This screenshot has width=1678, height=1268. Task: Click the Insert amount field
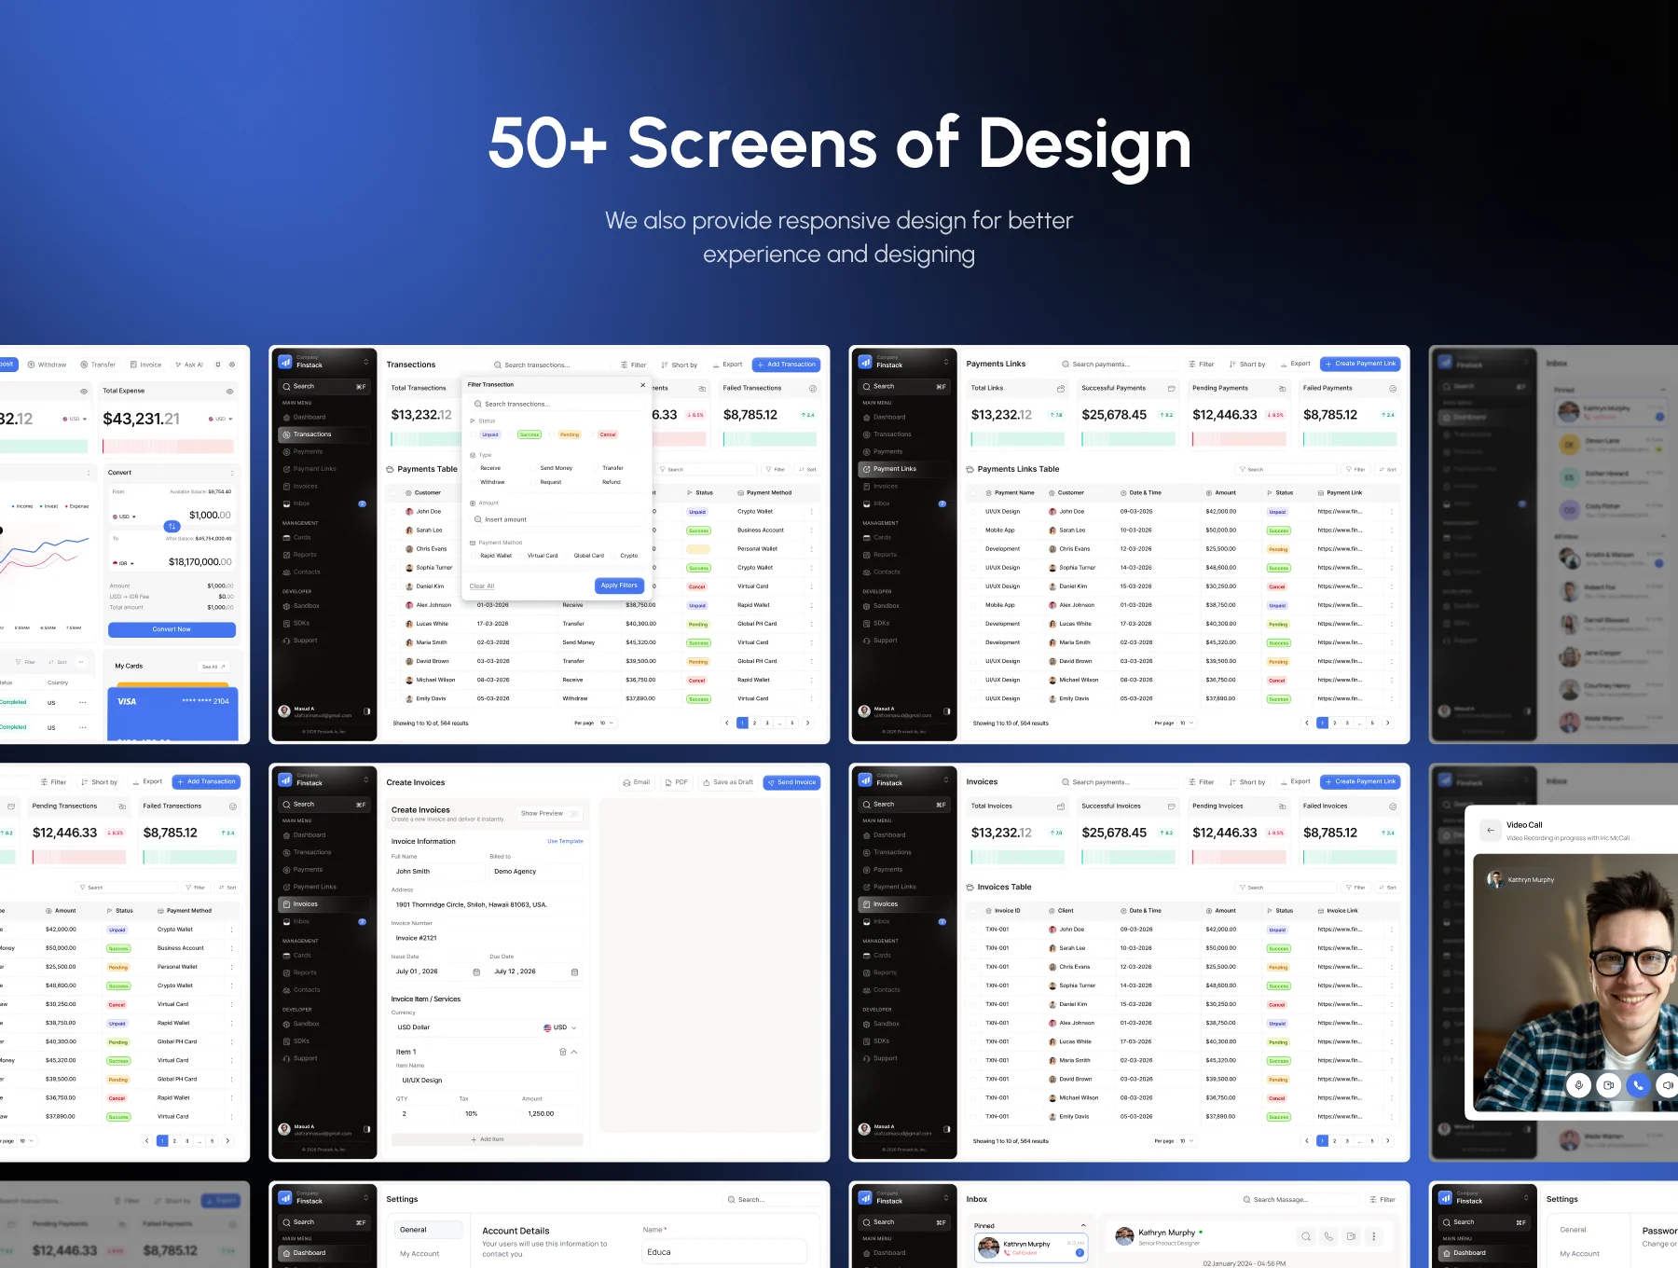pos(557,519)
